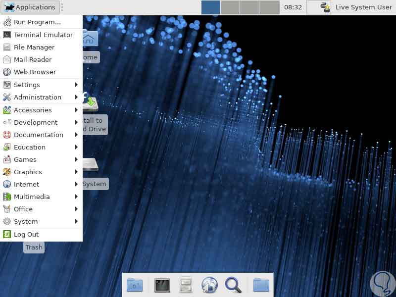
Task: Click the Run Program gears icon
Action: pyautogui.click(x=7, y=22)
